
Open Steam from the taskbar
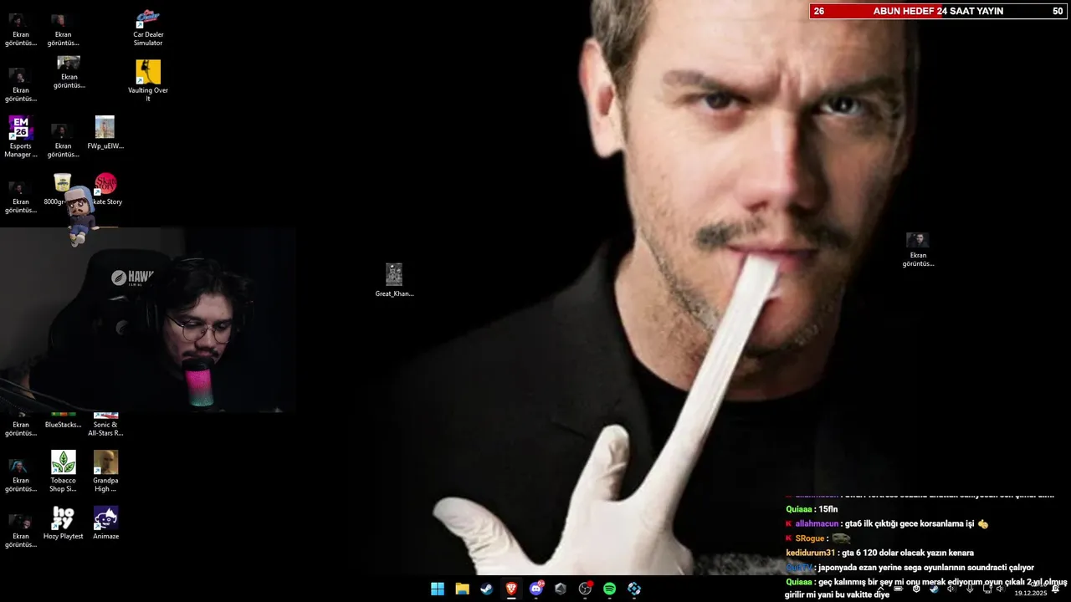pos(487,589)
